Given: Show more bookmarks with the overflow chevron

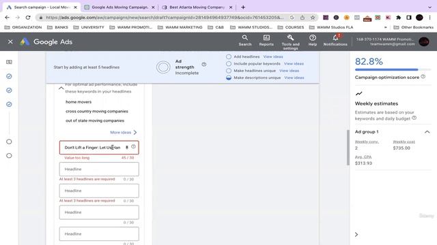Looking at the screenshot, I should (x=385, y=27).
